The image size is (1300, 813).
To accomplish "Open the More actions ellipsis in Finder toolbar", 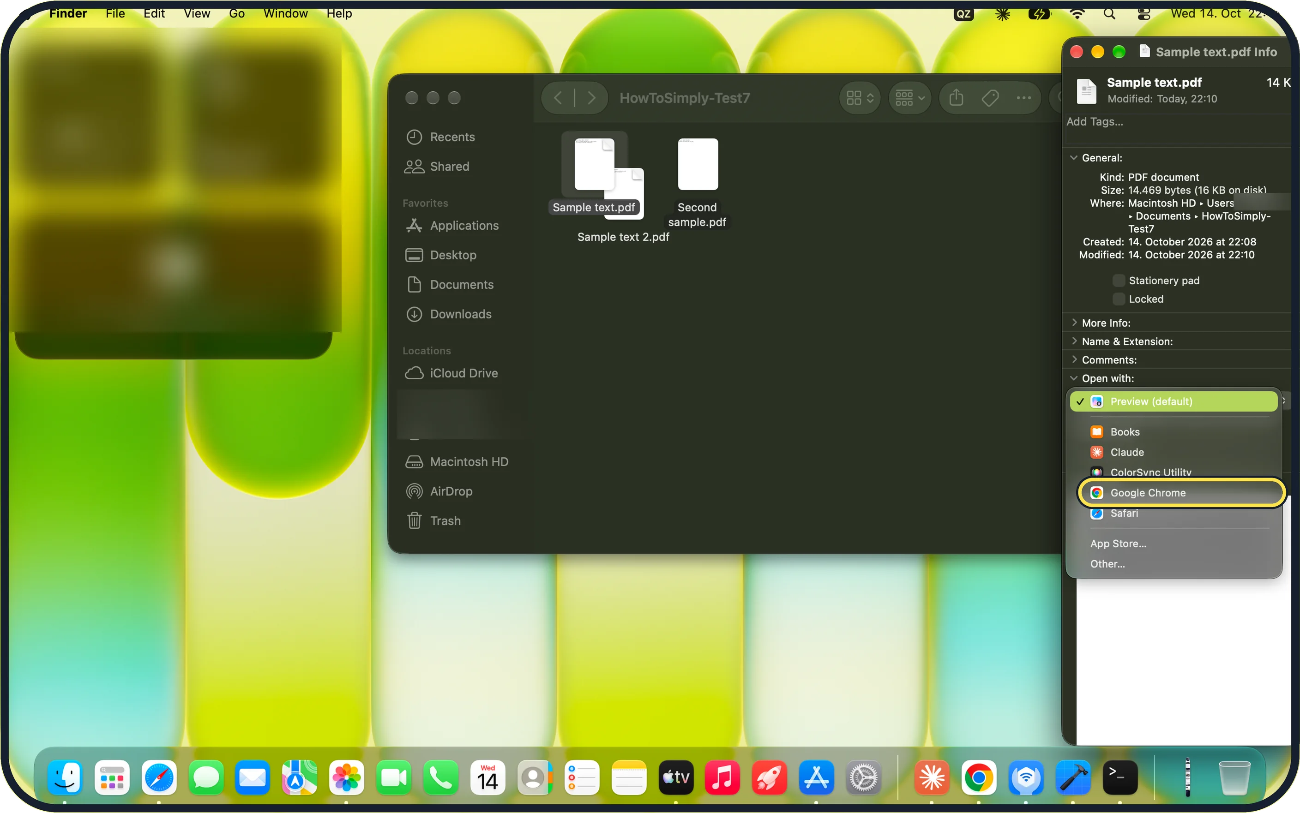I will point(1023,98).
